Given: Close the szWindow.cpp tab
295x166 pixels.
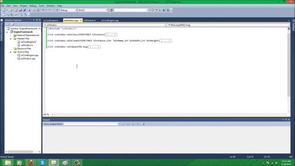Looking at the screenshot, I should (81, 20).
